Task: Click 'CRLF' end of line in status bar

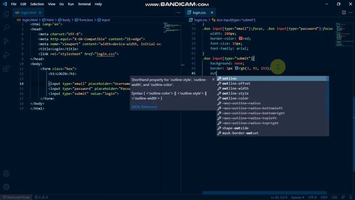Action: [324, 197]
